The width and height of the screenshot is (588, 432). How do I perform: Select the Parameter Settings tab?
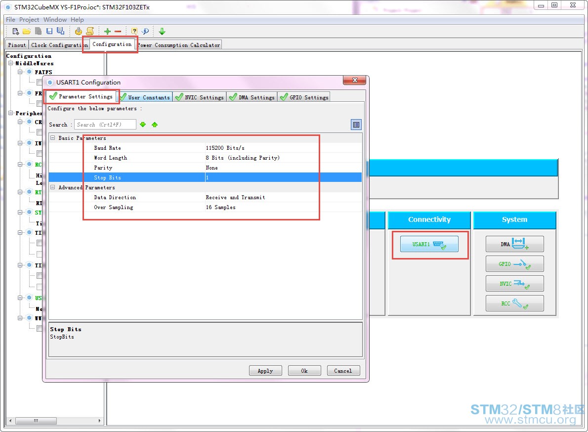coord(82,96)
